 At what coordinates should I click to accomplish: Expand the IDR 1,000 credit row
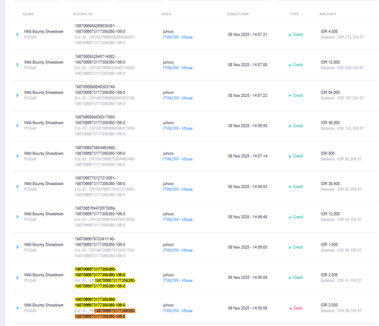coord(17,247)
